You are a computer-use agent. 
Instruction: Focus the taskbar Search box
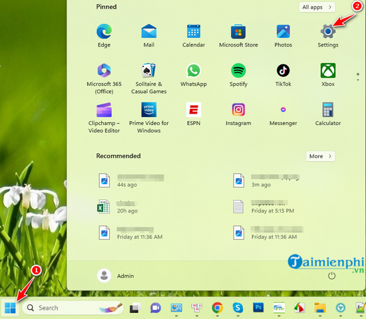pos(73,308)
